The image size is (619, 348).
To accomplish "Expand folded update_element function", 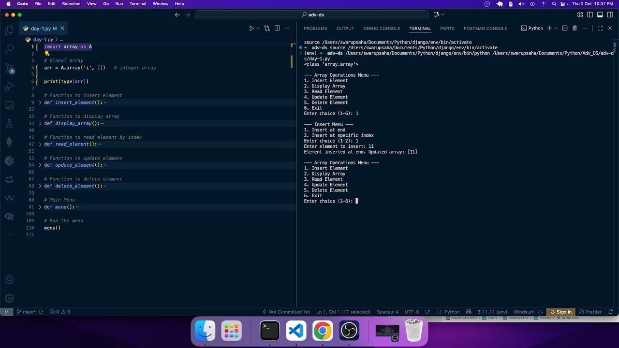I will (40, 165).
